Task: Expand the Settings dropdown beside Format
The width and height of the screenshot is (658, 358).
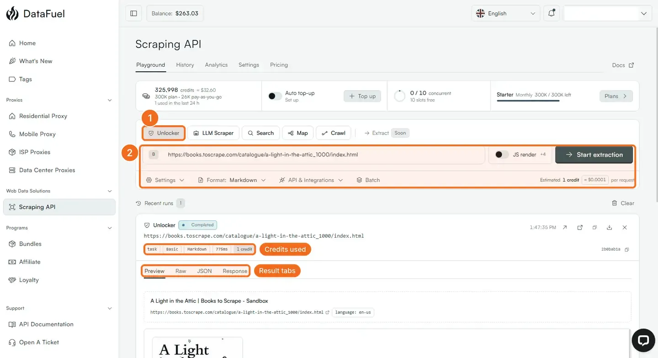Action: pos(165,180)
